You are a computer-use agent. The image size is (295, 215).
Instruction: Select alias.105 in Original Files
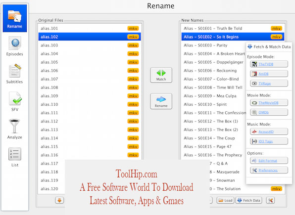tap(90, 62)
